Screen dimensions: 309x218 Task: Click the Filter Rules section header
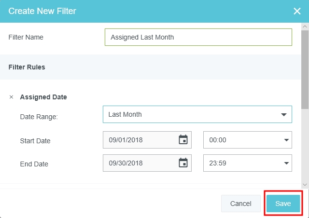click(27, 67)
